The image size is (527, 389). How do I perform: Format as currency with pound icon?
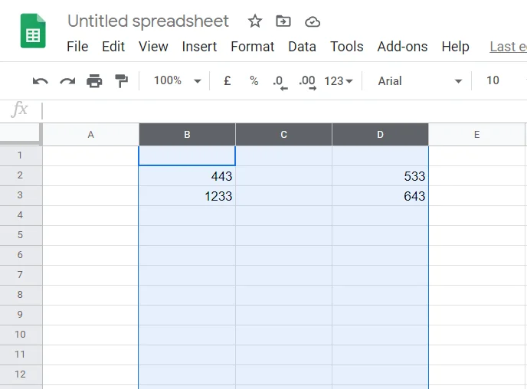[227, 80]
